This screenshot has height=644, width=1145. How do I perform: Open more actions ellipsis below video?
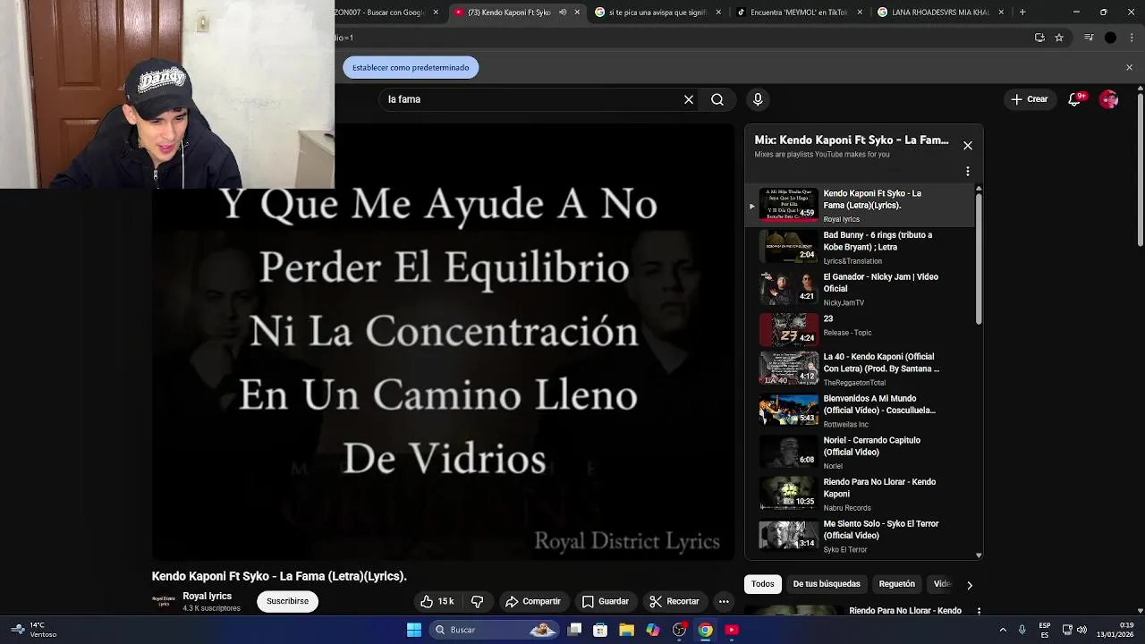(x=724, y=601)
